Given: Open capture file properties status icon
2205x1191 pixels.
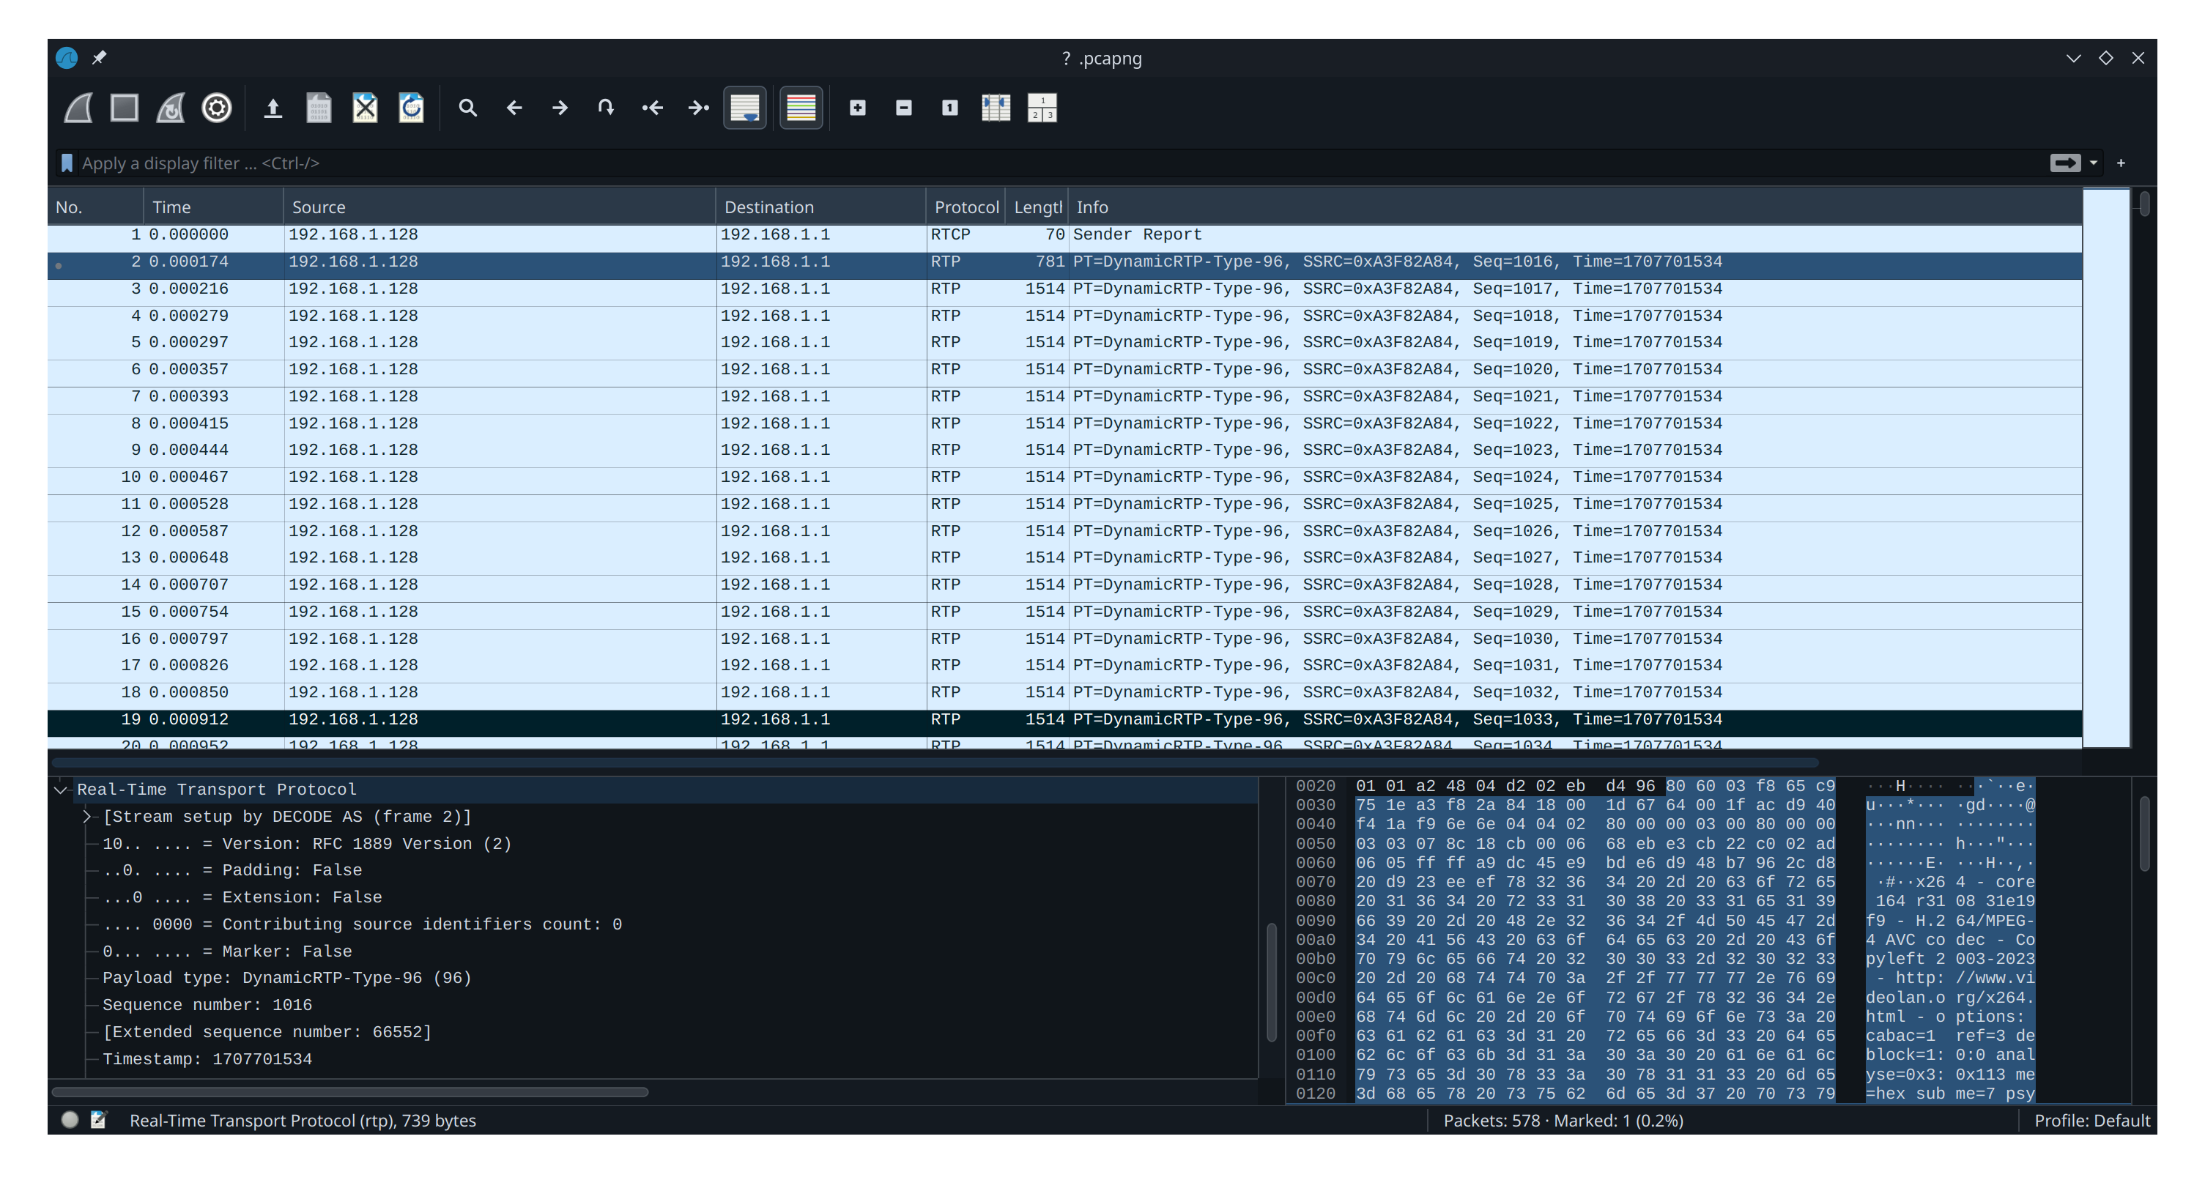Looking at the screenshot, I should (98, 1120).
